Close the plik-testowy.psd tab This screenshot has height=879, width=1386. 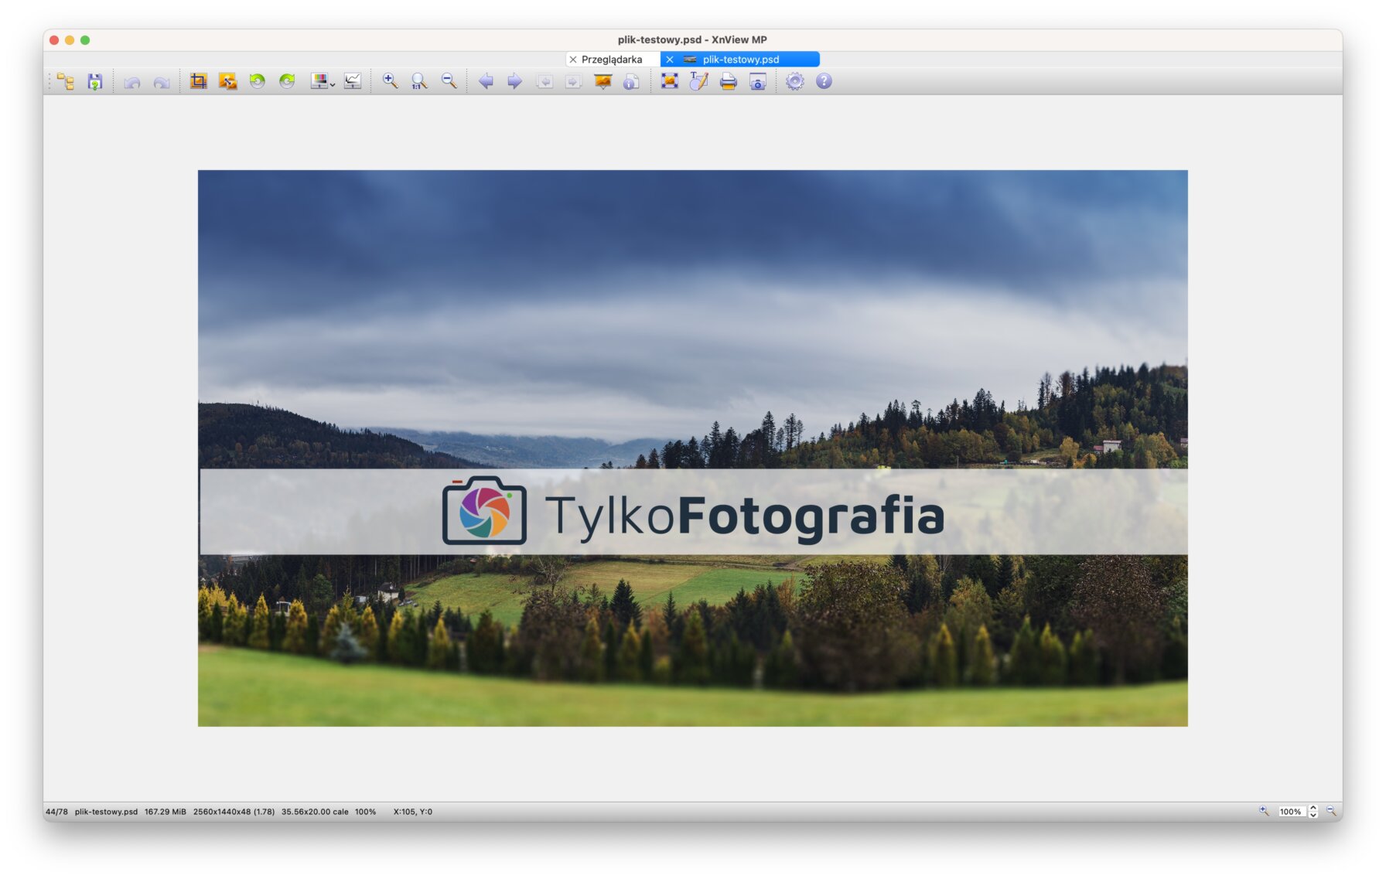pos(670,60)
